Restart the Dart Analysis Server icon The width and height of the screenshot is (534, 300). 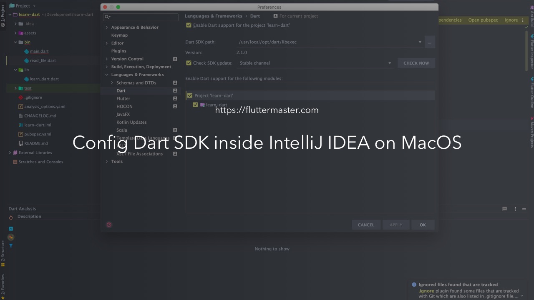coord(11,217)
